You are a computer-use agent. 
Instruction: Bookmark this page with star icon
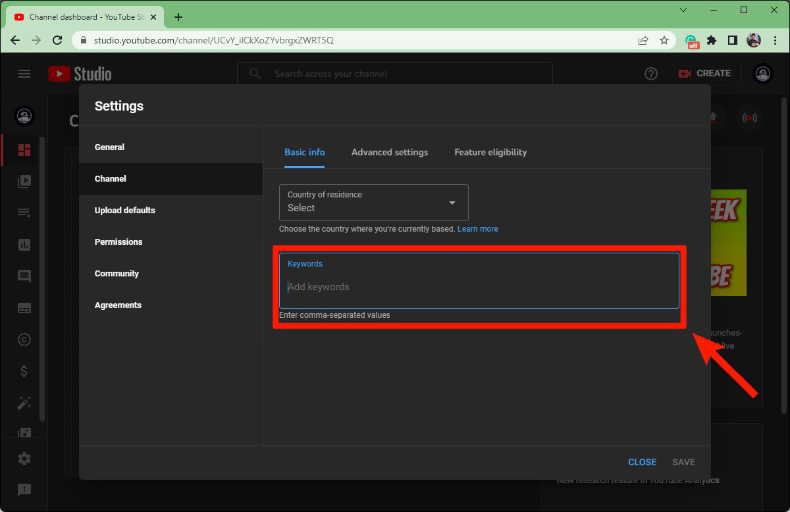click(664, 40)
